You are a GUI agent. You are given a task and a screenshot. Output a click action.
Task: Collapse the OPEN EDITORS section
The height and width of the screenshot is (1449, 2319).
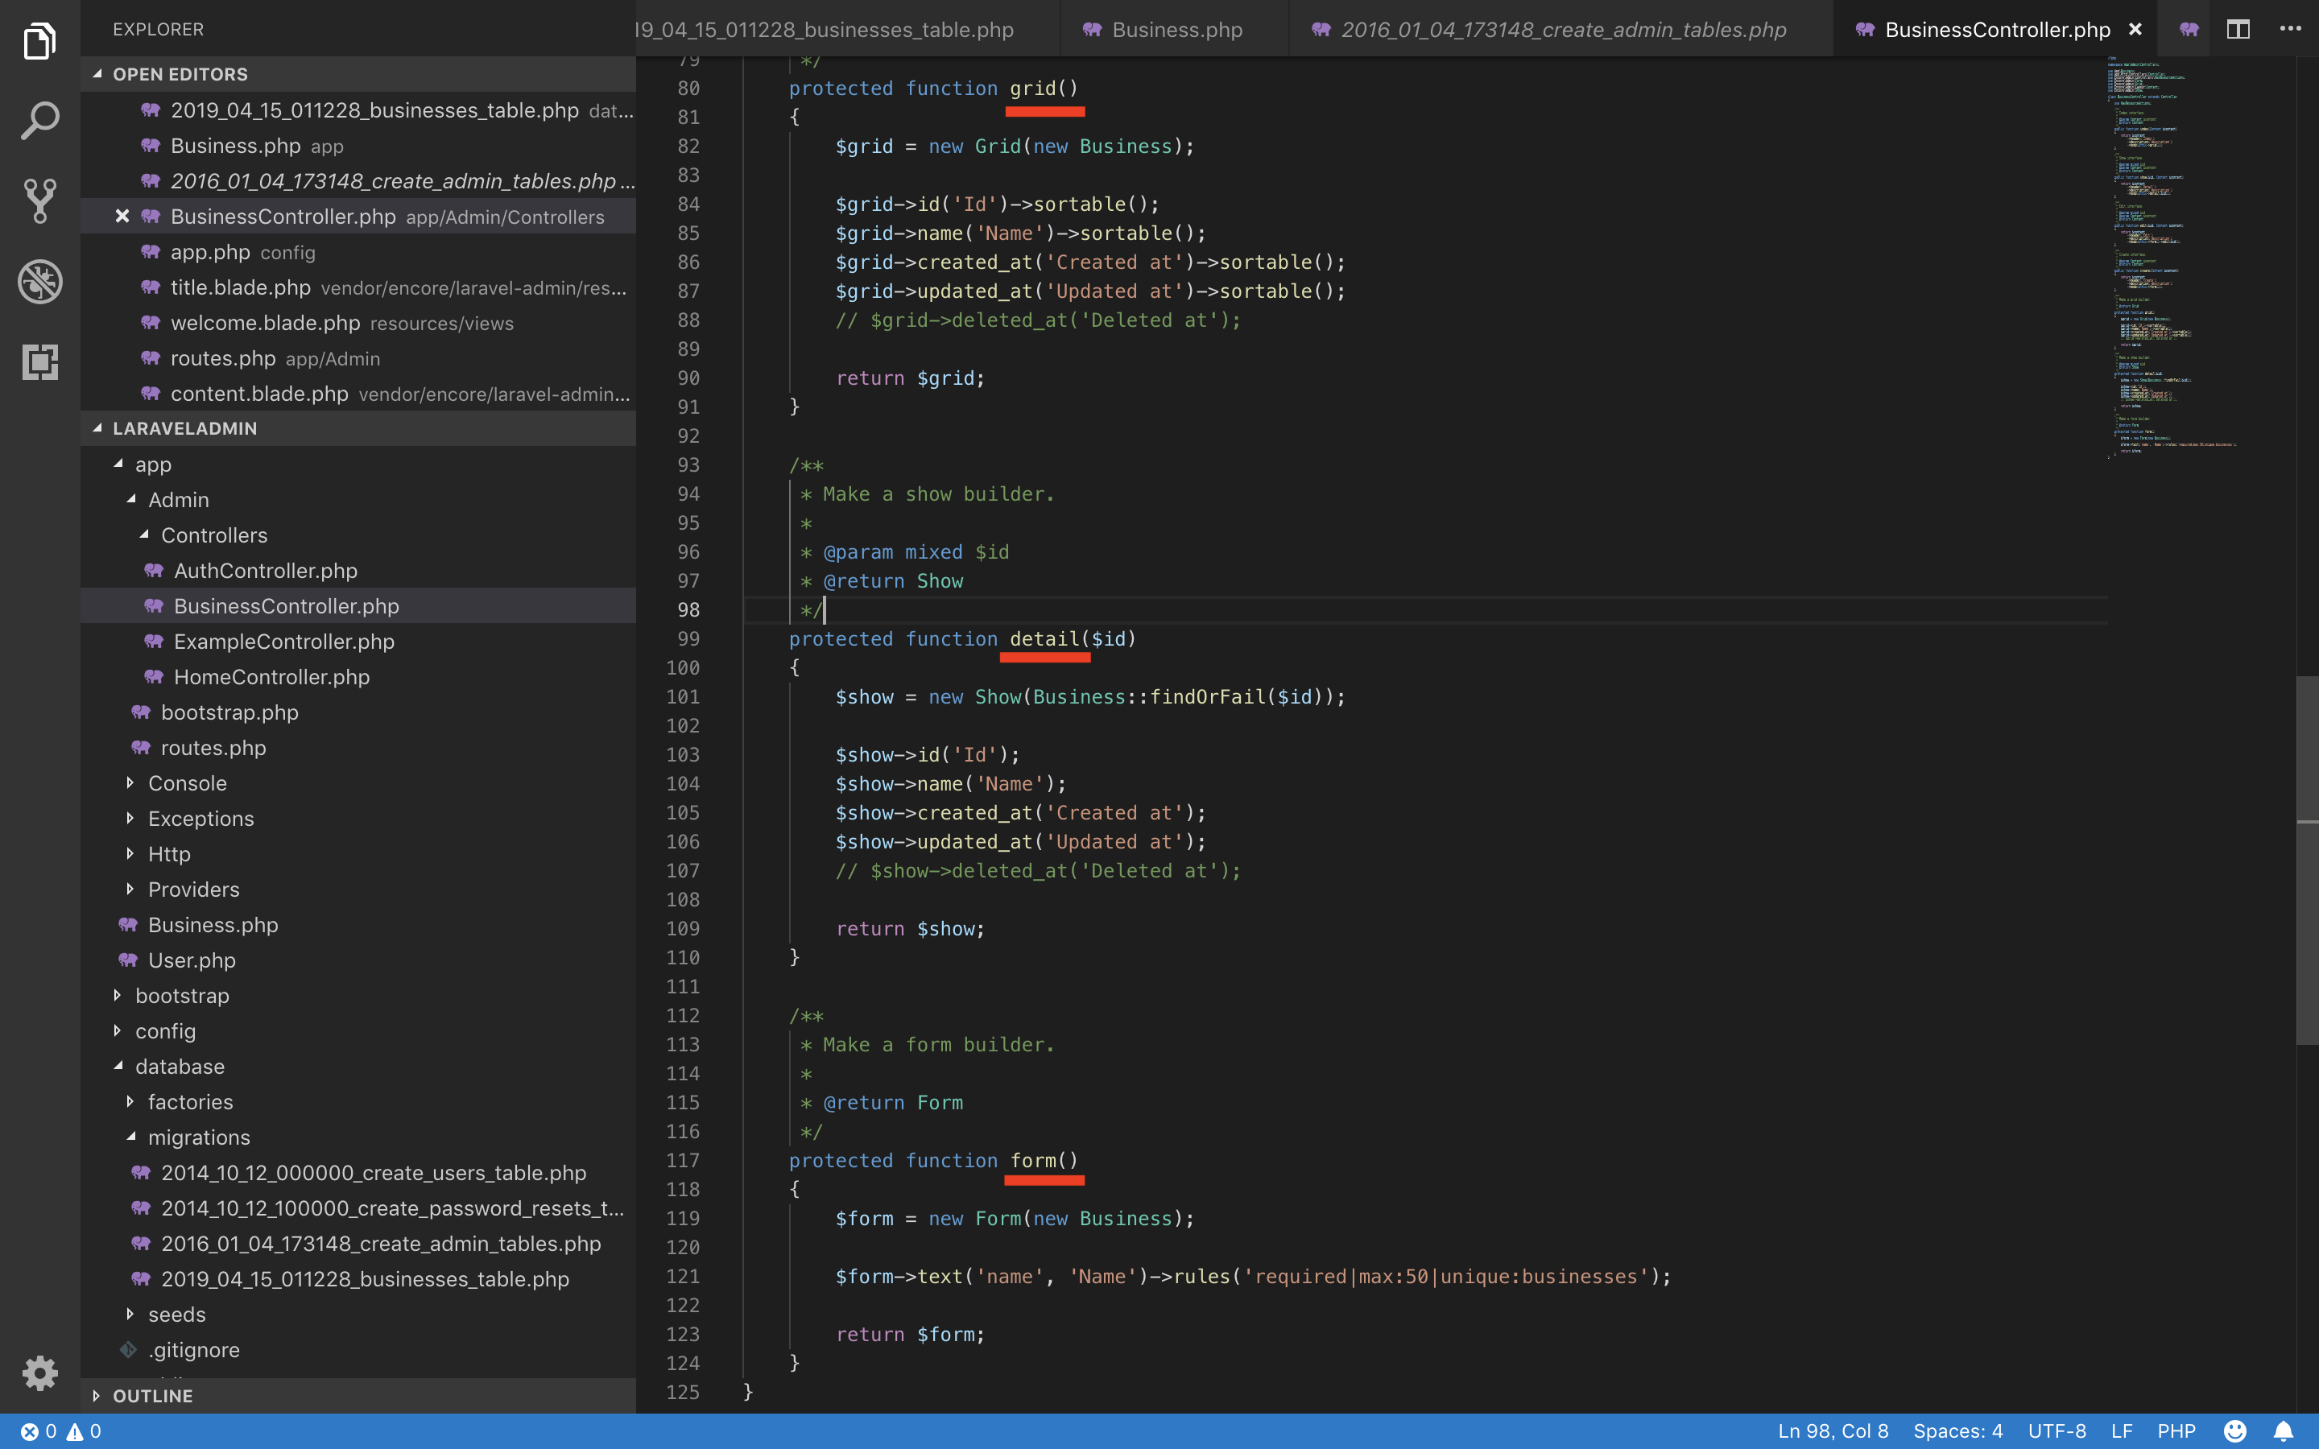(x=180, y=74)
